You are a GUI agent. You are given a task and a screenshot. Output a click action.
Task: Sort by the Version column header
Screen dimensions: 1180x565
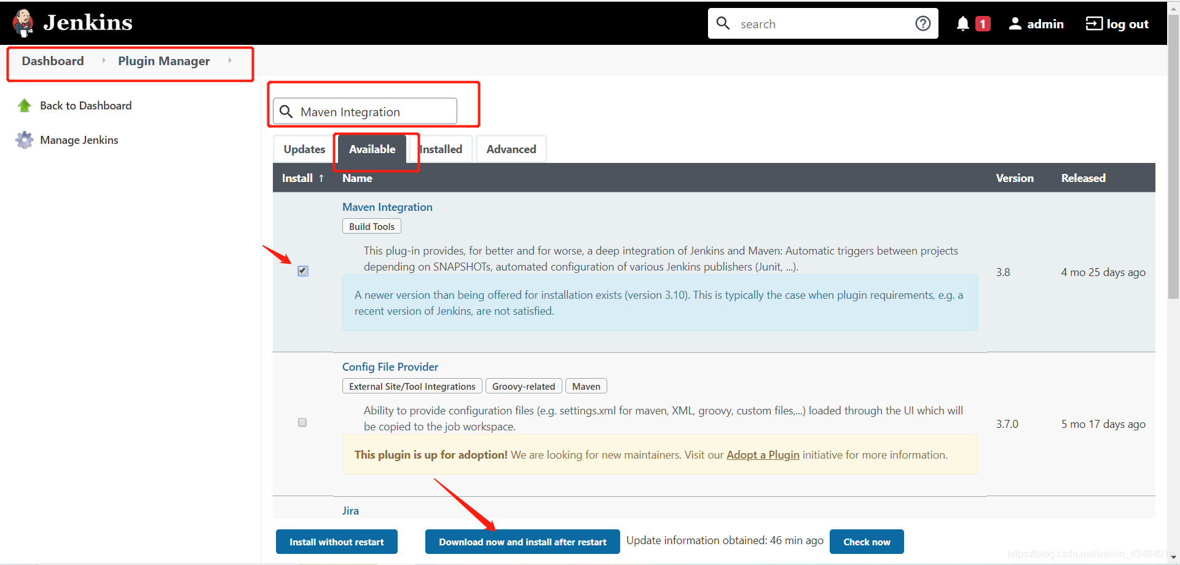pos(1015,178)
